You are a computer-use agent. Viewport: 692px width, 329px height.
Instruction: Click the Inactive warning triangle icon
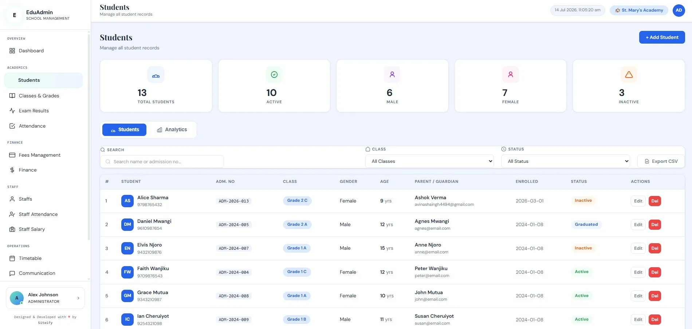click(x=629, y=75)
